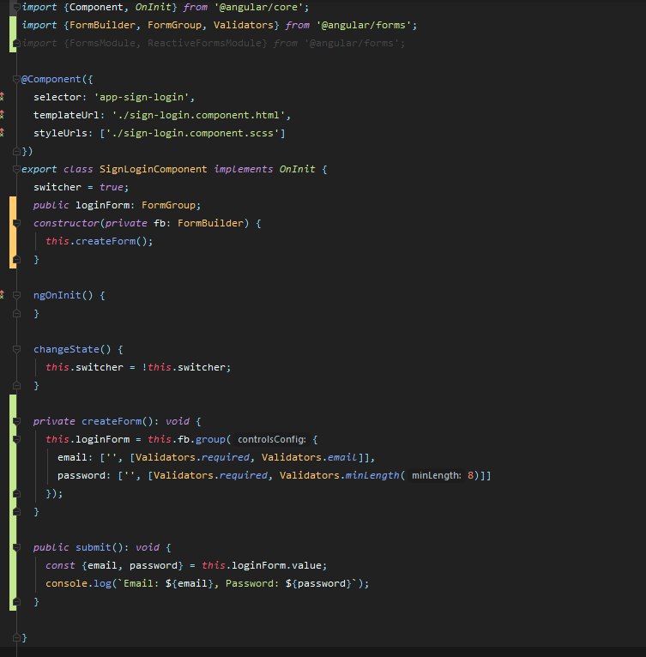Click the 'controlsConfig:' inlay hint
The height and width of the screenshot is (657, 646).
(x=272, y=439)
